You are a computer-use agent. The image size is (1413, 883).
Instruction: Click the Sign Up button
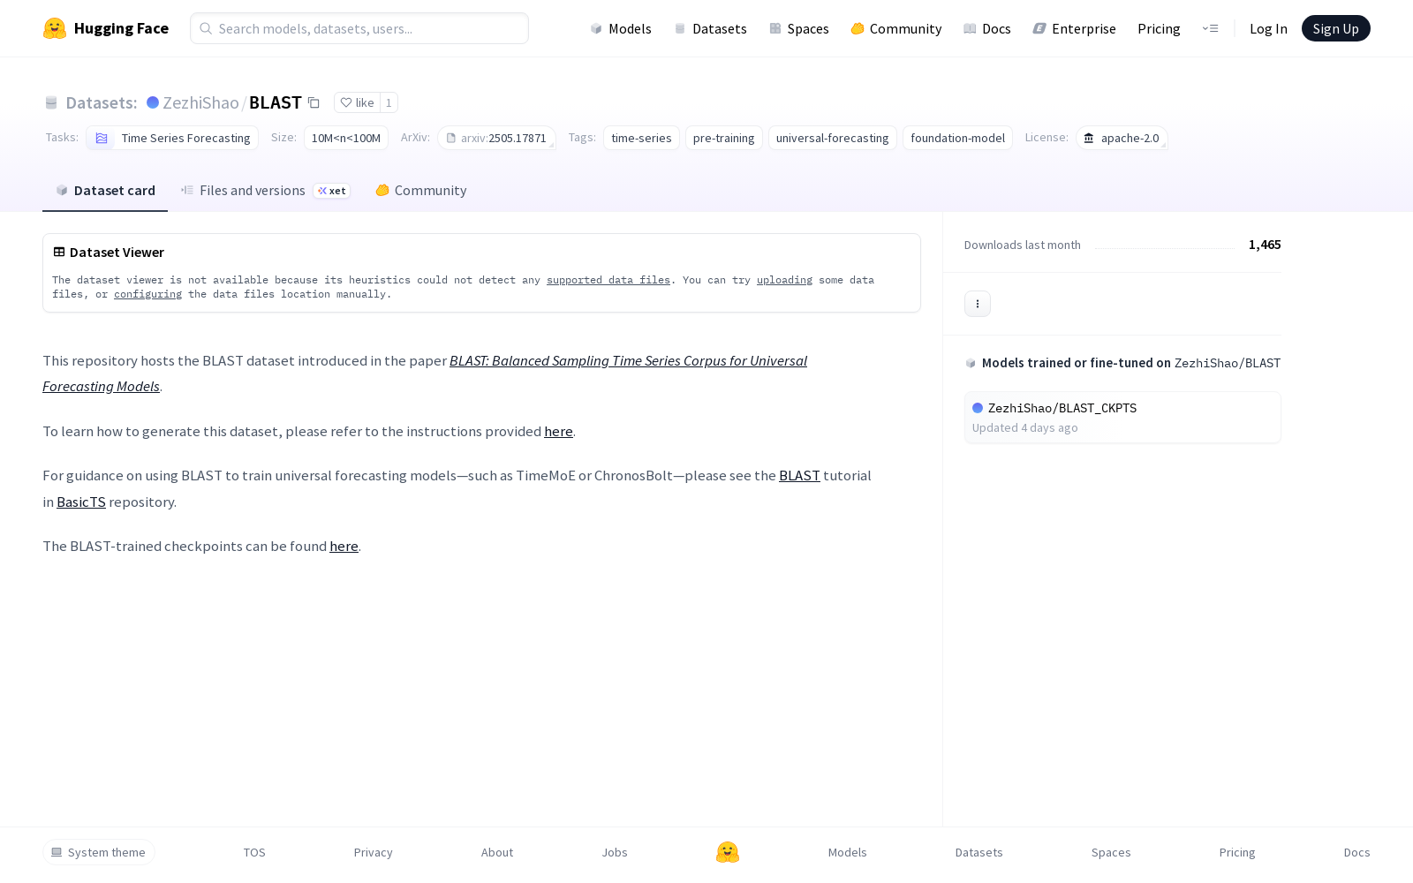(1335, 28)
